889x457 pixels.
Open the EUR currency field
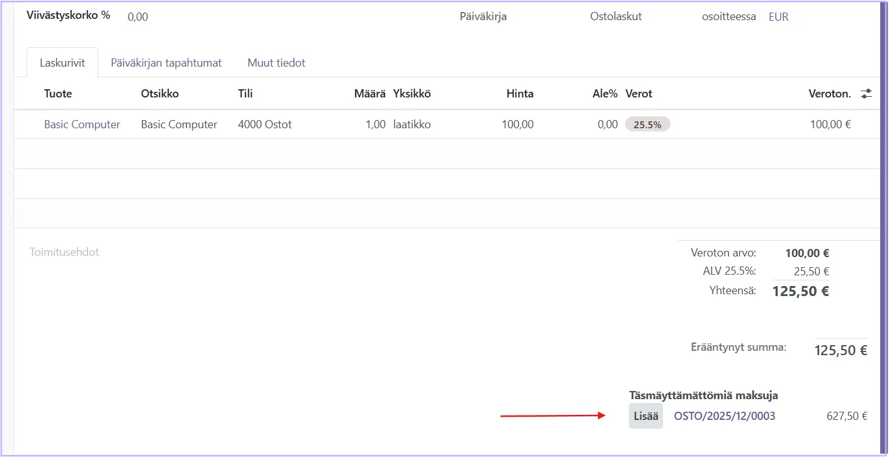778,17
